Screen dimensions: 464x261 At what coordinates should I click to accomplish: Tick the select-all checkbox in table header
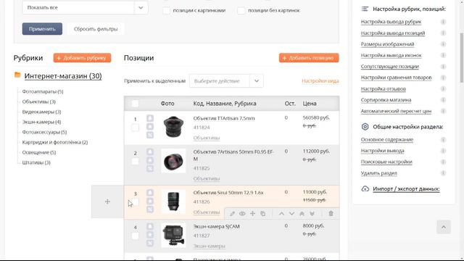[x=135, y=104]
